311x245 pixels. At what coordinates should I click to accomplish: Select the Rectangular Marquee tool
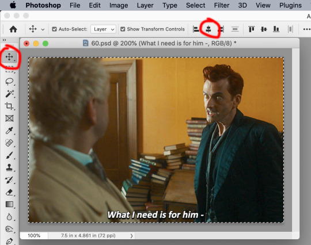click(x=9, y=70)
